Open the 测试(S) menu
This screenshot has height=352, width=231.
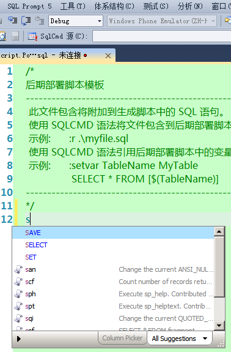tap(156, 6)
